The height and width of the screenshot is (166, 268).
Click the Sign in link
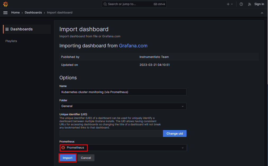[259, 4]
